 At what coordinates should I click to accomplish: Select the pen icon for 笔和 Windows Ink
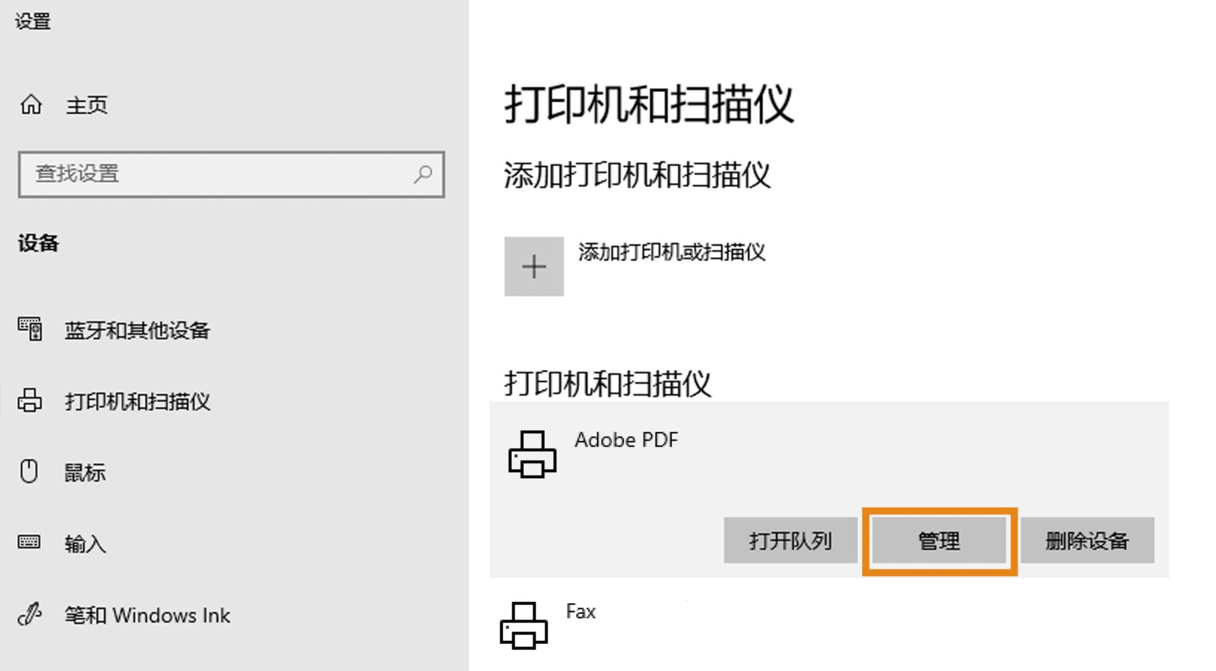point(30,615)
